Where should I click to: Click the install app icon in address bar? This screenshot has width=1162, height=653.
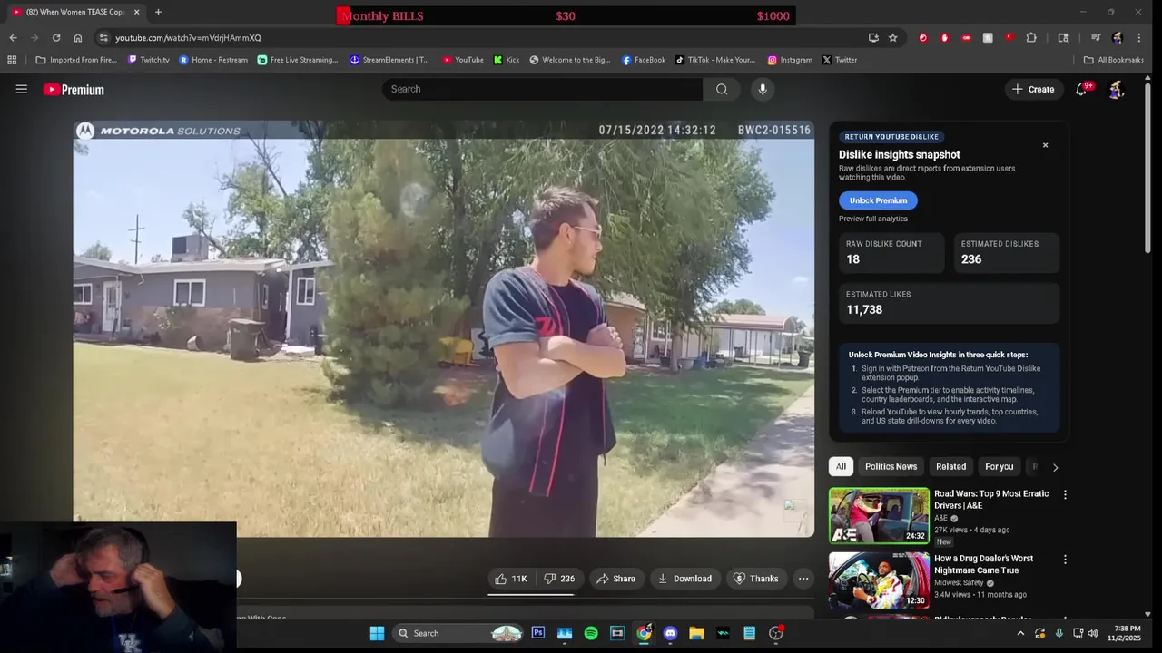click(x=873, y=38)
